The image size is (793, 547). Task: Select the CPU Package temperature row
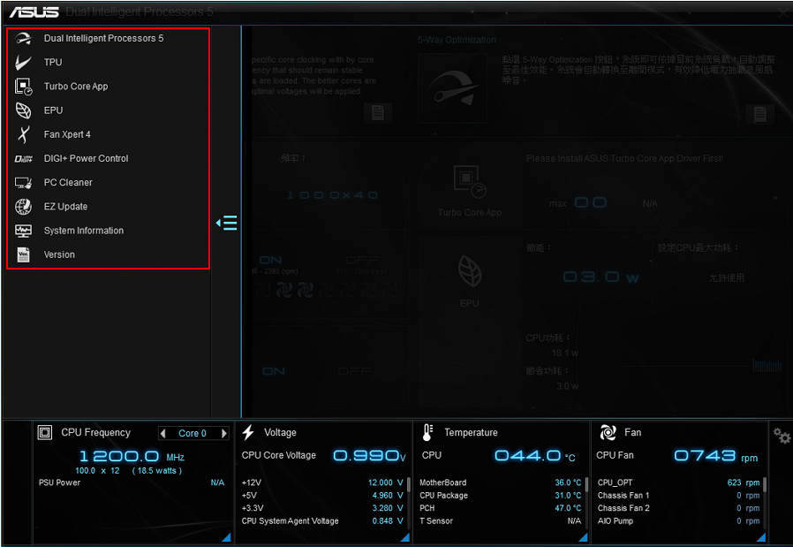point(500,496)
